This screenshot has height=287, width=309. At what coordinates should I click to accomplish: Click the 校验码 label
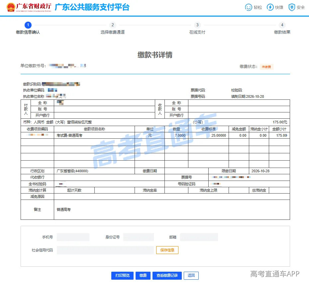(237, 90)
